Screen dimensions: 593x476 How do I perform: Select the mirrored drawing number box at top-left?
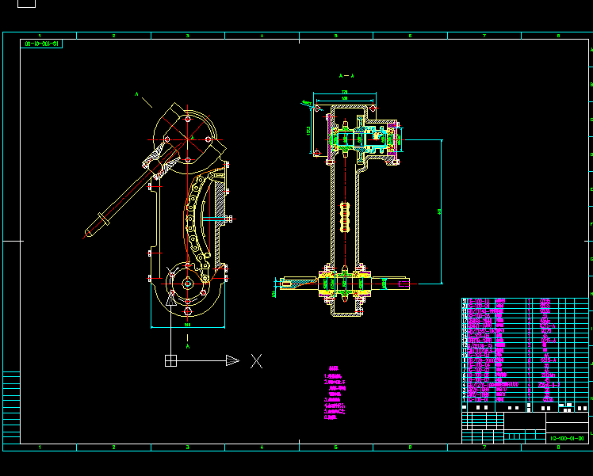[41, 44]
